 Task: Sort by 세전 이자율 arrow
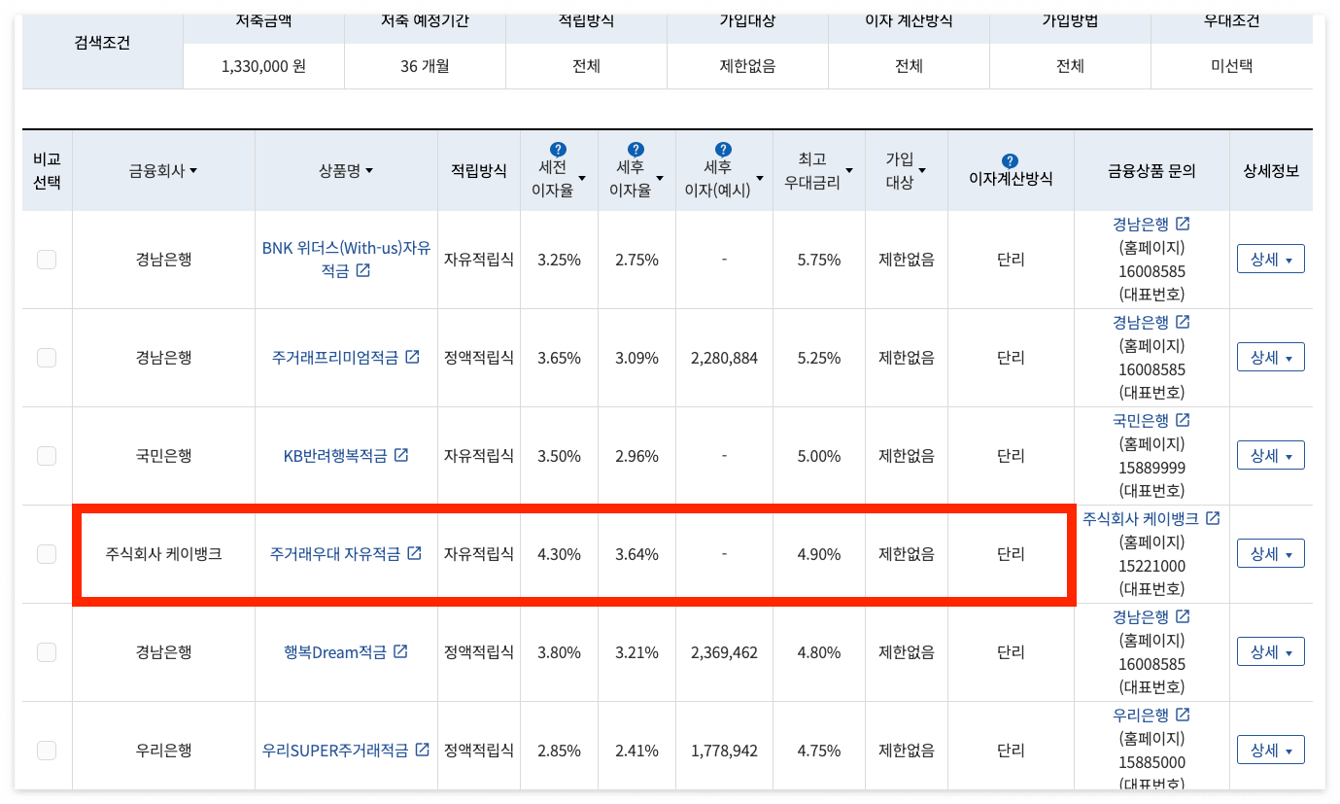582,179
